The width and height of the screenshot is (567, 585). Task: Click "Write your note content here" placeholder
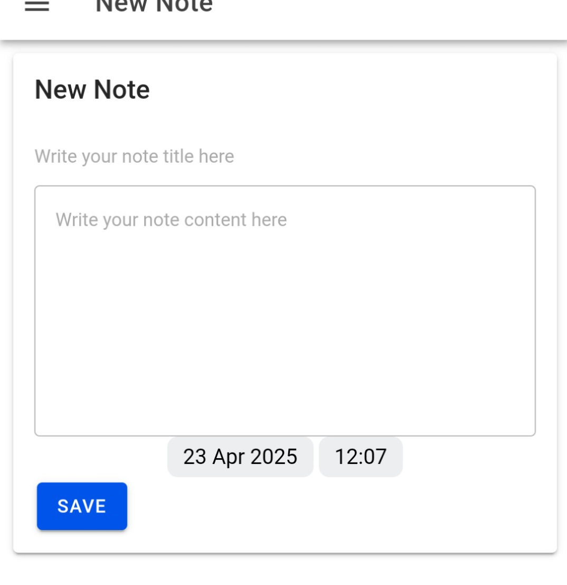tap(171, 220)
